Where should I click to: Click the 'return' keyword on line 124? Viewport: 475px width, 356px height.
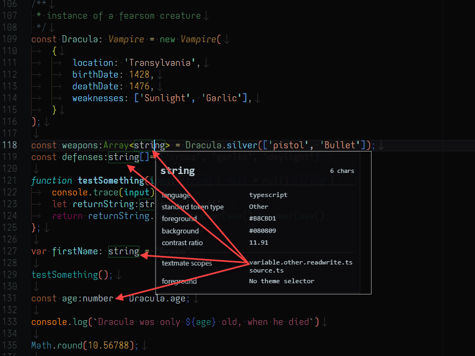pos(67,216)
